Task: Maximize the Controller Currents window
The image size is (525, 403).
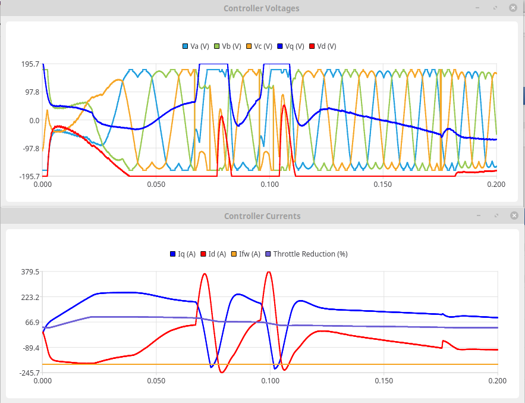Action: [x=496, y=215]
